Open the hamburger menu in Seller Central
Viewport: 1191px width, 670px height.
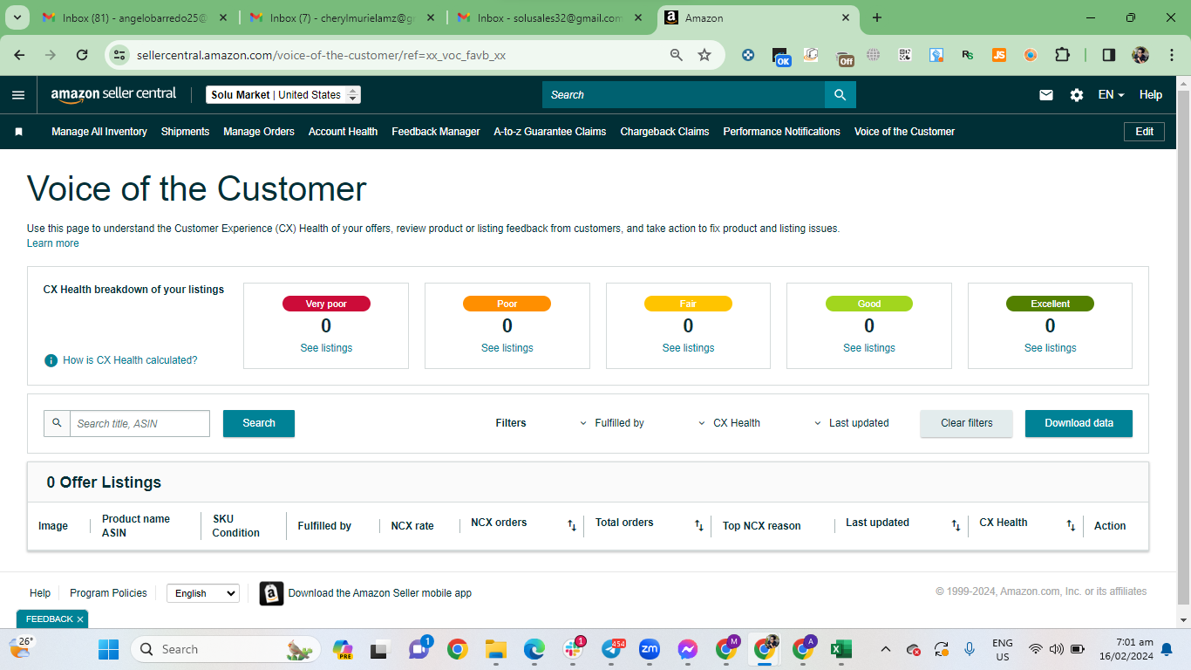coord(18,95)
